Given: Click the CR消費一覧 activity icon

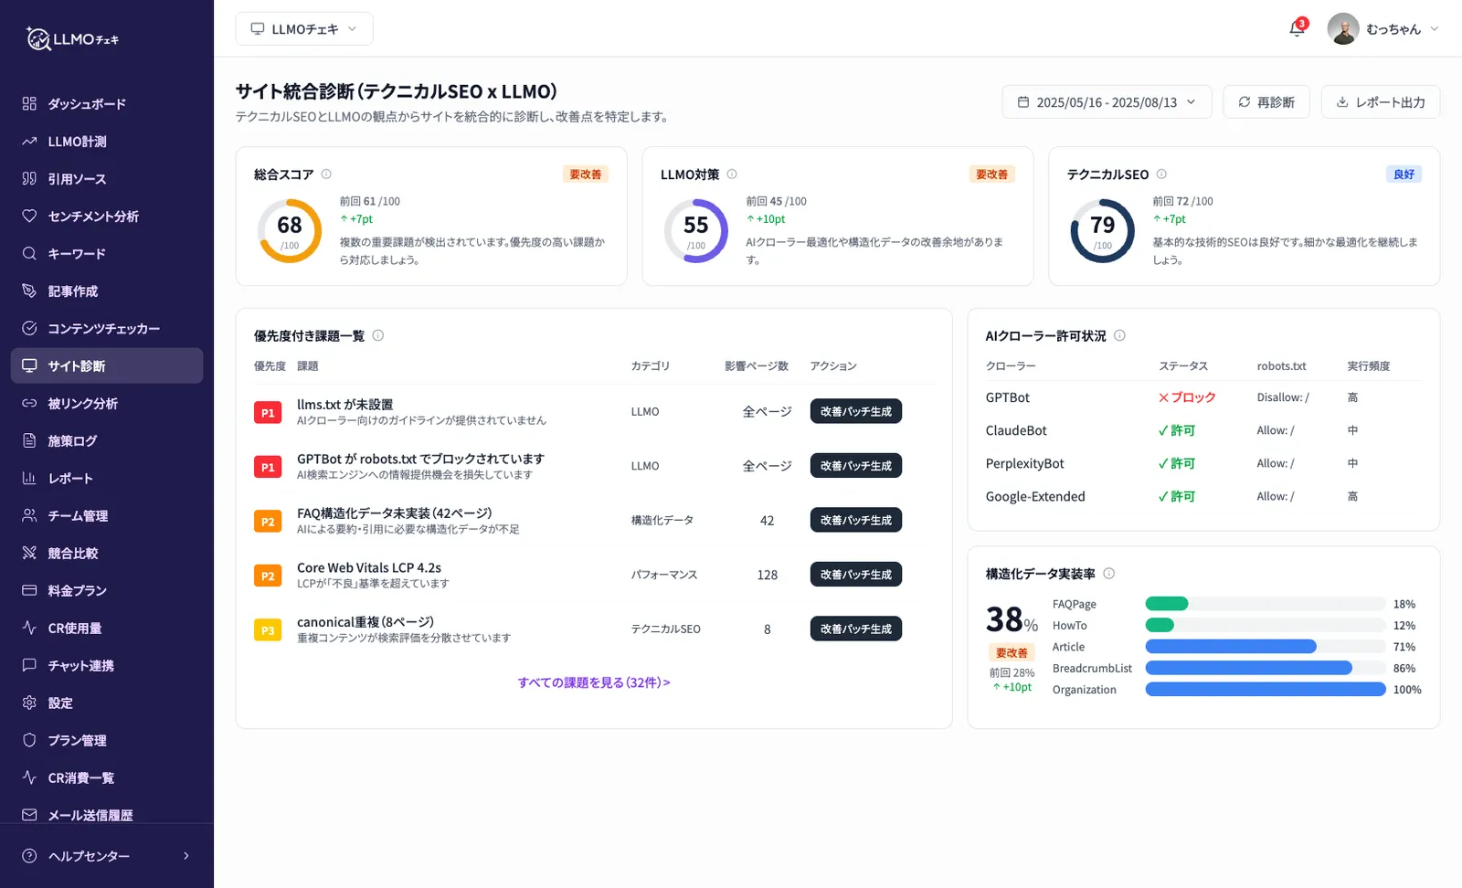Looking at the screenshot, I should tap(29, 777).
